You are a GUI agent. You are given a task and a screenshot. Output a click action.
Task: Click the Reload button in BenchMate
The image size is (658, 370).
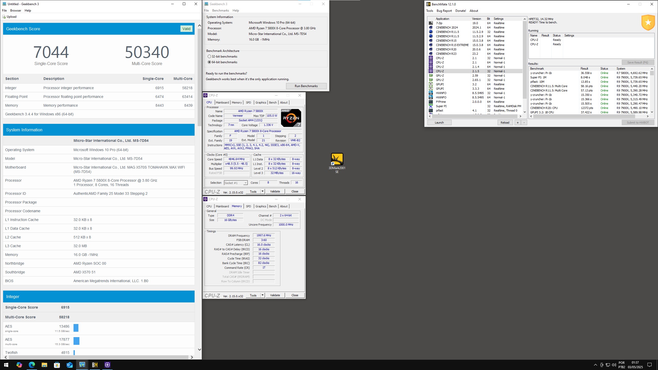505,123
